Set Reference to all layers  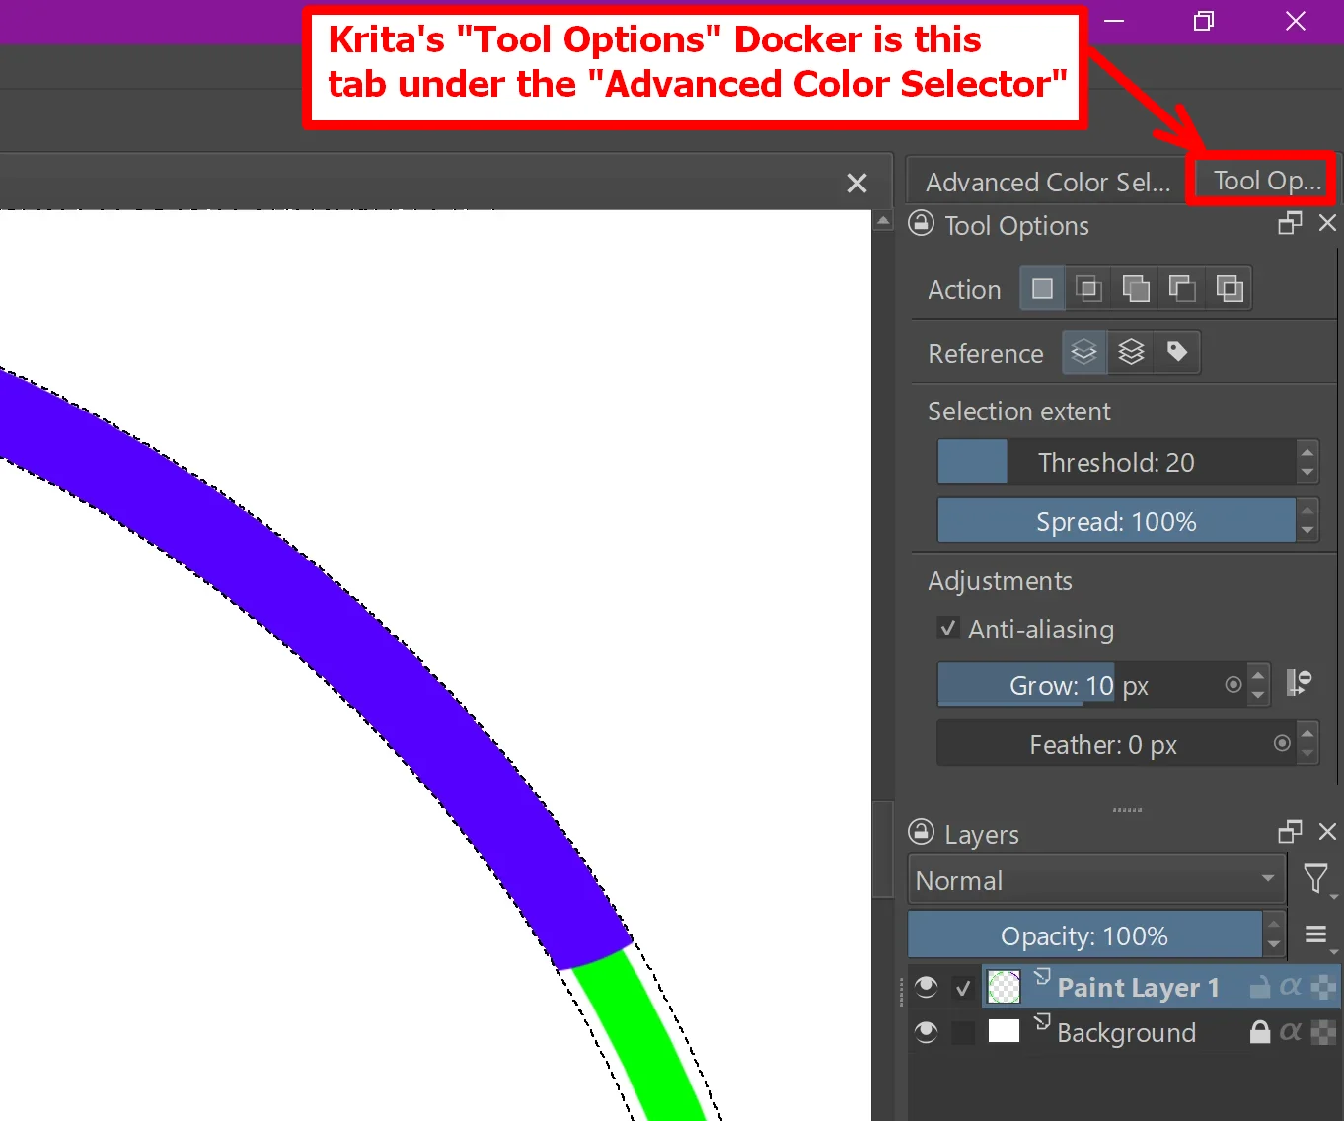click(x=1131, y=352)
